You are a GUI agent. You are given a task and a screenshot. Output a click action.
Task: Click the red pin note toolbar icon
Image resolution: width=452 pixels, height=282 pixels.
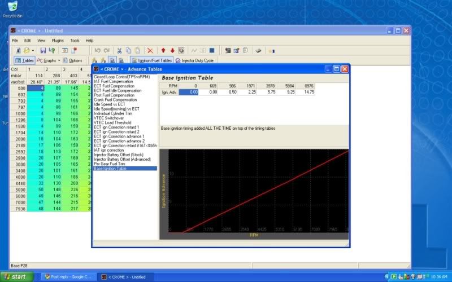pos(74,51)
